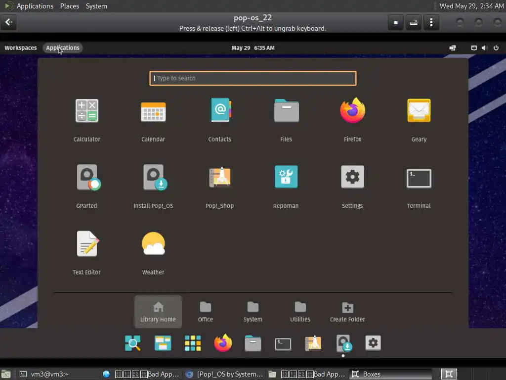
Task: Open the settings gear in the dock
Action: tap(373, 343)
